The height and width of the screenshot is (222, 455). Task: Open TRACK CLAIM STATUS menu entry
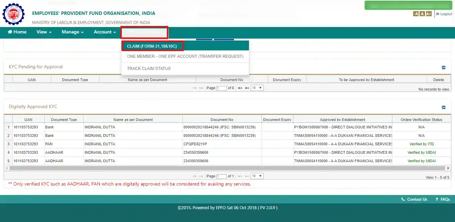point(185,68)
